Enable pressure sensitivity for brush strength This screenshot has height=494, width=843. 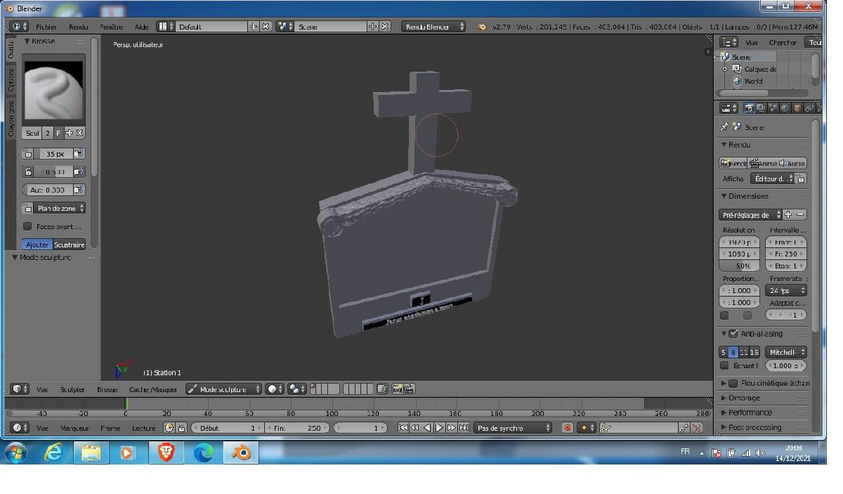(x=79, y=171)
